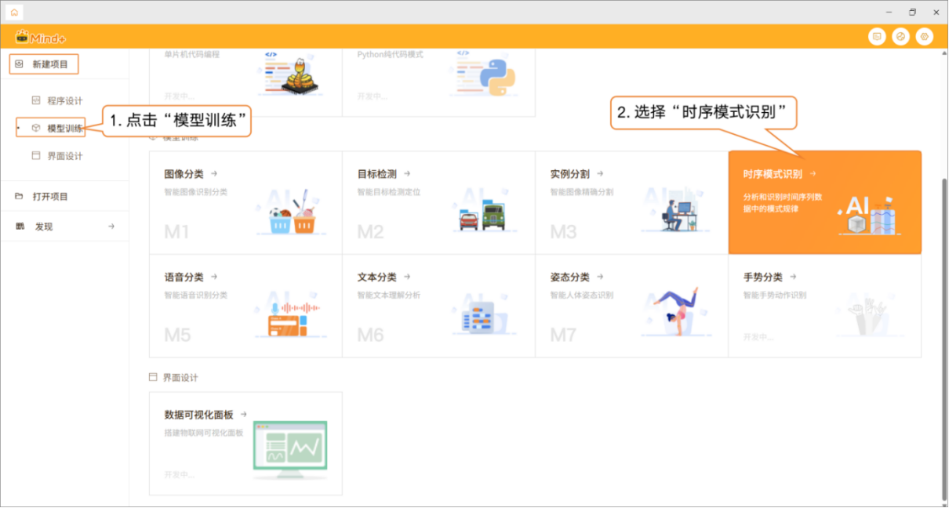
Task: Open the settings gear icon in header
Action: pos(925,36)
